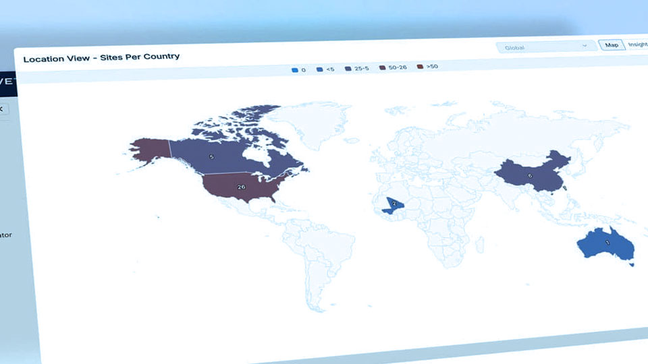The width and height of the screenshot is (648, 364).
Task: Toggle the <5 legend swatch
Action: coord(319,69)
